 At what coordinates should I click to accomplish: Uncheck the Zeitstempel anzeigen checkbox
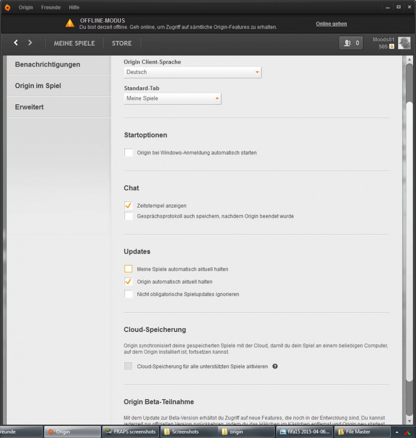coord(129,206)
